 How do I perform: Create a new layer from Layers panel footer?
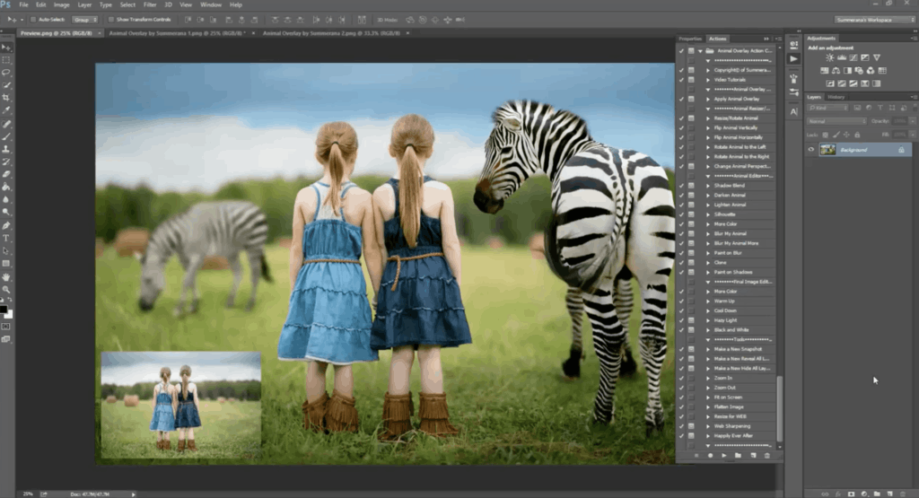point(890,493)
